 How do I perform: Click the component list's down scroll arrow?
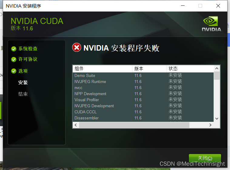pos(217,118)
